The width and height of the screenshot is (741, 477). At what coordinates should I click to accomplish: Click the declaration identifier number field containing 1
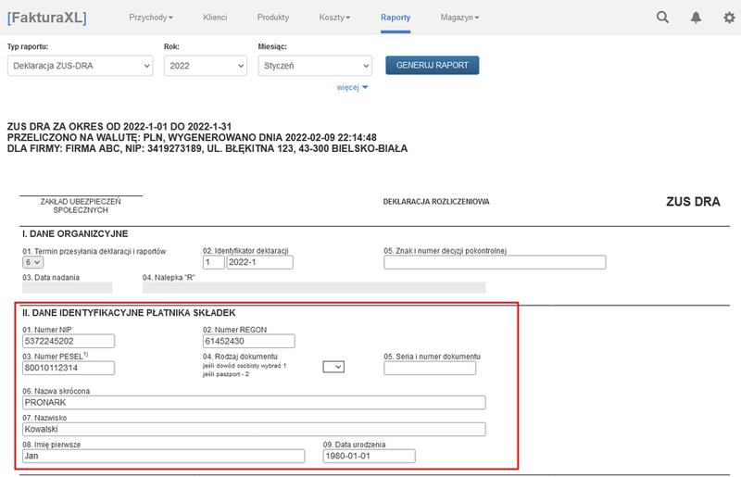point(214,262)
